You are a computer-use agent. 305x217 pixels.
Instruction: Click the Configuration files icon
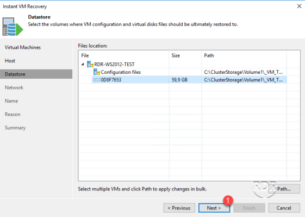[x=97, y=72]
